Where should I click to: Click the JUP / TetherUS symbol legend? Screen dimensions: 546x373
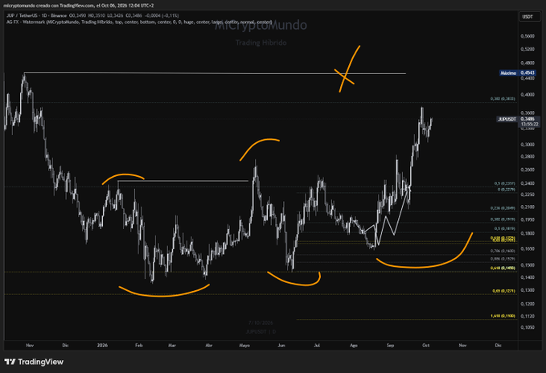point(36,15)
